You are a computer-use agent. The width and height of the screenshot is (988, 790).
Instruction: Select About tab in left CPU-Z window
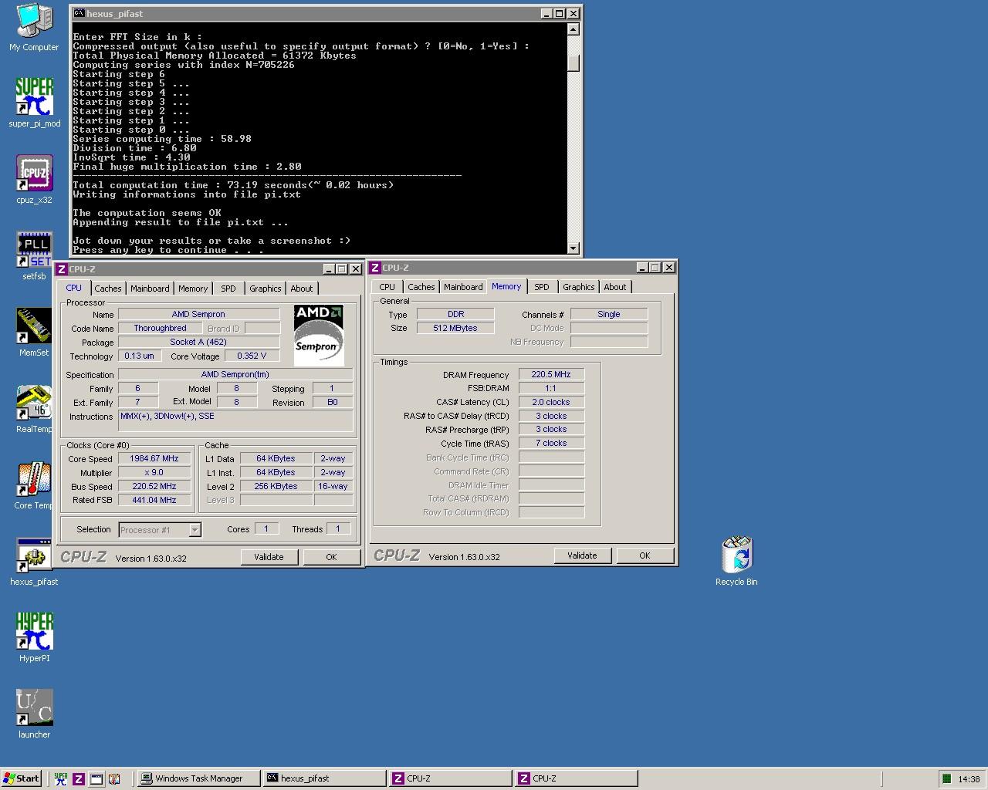pyautogui.click(x=302, y=289)
